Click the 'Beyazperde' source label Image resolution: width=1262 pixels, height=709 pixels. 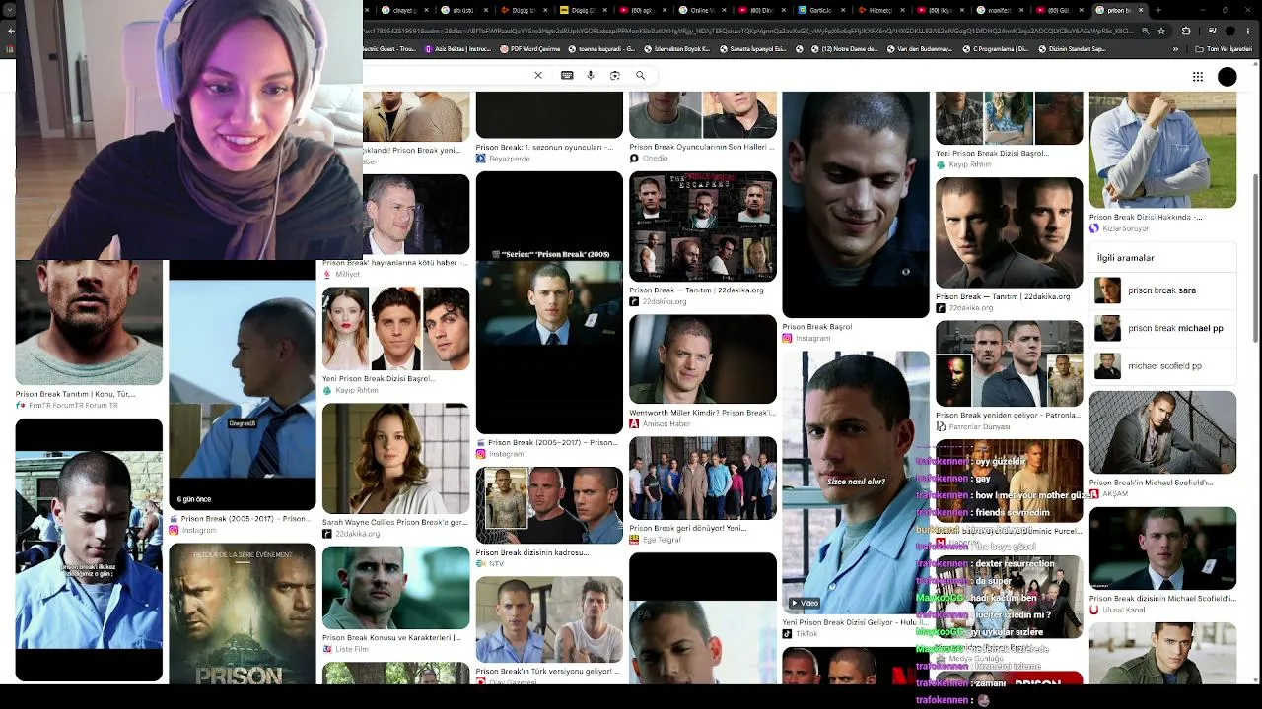[510, 159]
